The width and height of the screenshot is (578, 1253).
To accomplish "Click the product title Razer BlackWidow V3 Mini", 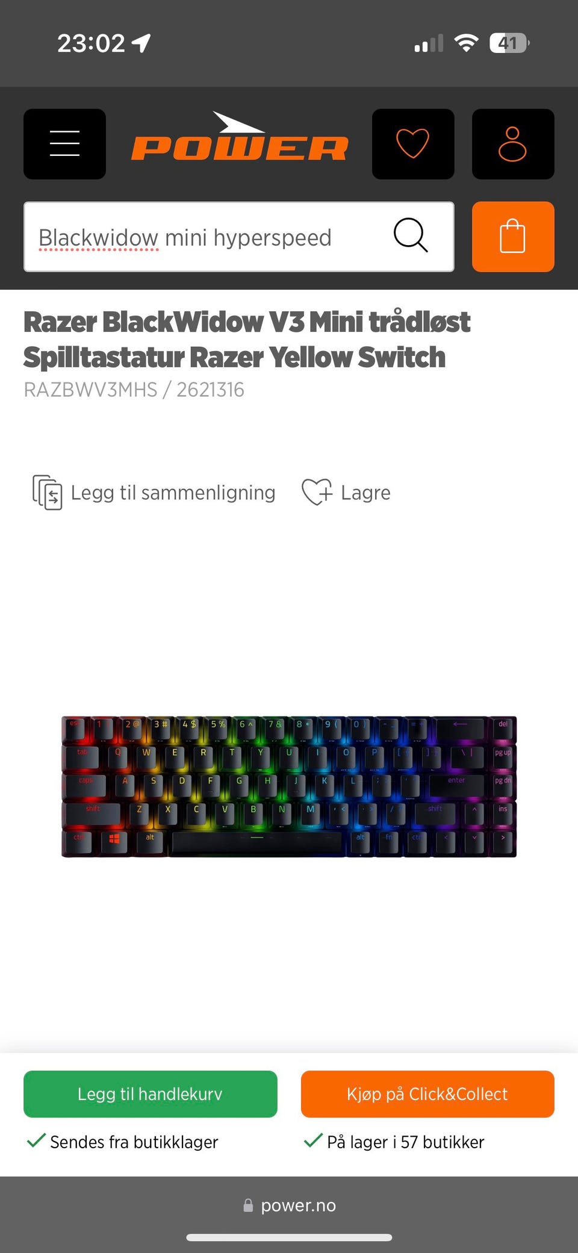I will tap(247, 339).
